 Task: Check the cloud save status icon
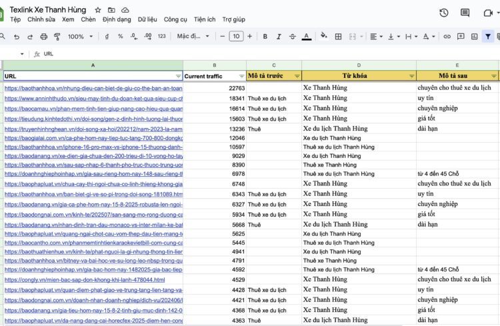(x=125, y=10)
